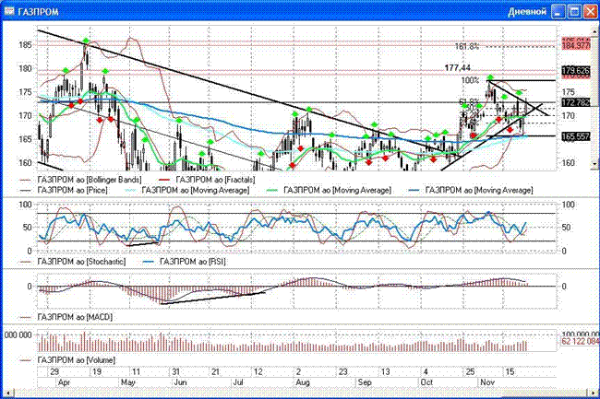Click the Jul month label on time axis
Viewport: 600px width, 399px height.
tap(238, 382)
